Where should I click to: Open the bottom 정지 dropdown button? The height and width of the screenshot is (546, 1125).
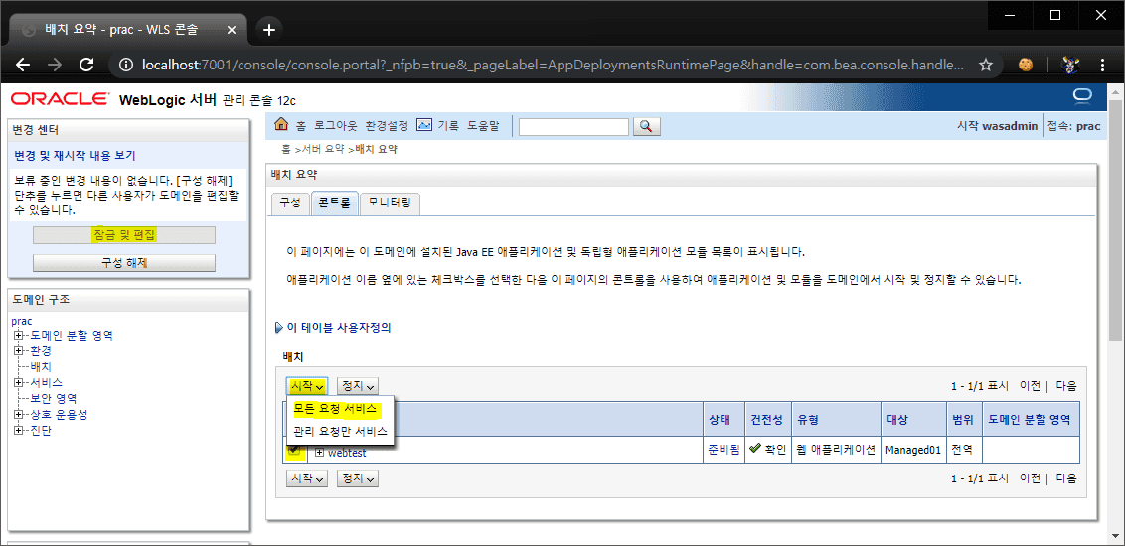pyautogui.click(x=358, y=478)
